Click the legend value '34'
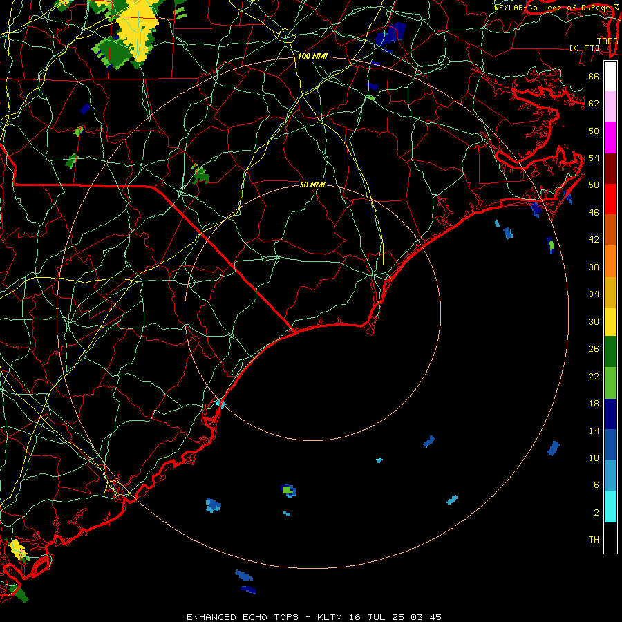The width and height of the screenshot is (622, 622). pyautogui.click(x=594, y=294)
